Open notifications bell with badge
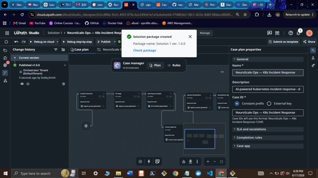The width and height of the screenshot is (318, 178). 299,33
